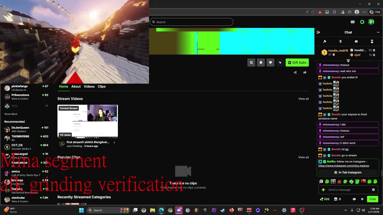This screenshot has height=215, width=383.
Task: Collapse the chat panel with the arrow icon
Action: click(x=318, y=32)
